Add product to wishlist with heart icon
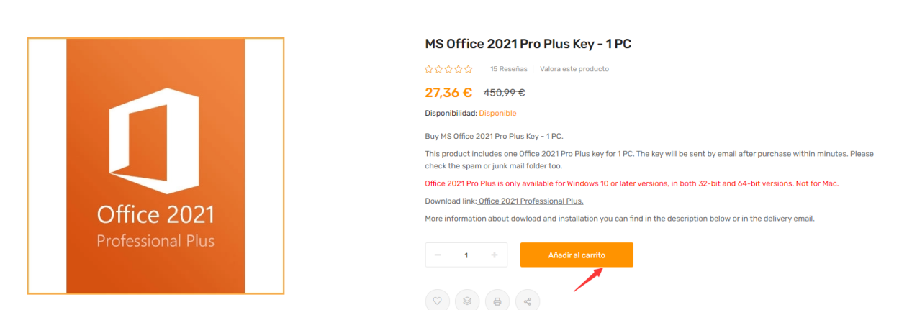This screenshot has height=310, width=912. click(x=437, y=301)
